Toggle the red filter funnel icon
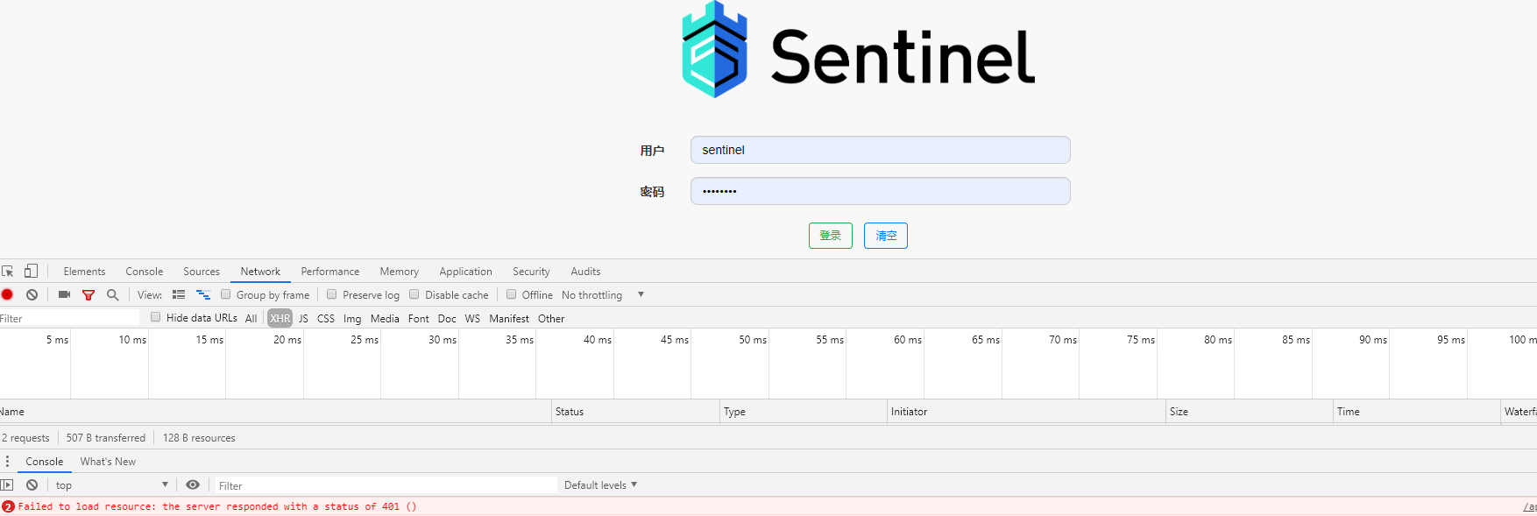The width and height of the screenshot is (1537, 516). (89, 295)
